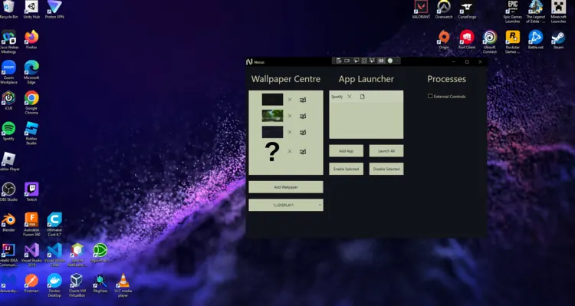Click the Launch All button
Viewport: 575px width, 306px height.
[386, 151]
